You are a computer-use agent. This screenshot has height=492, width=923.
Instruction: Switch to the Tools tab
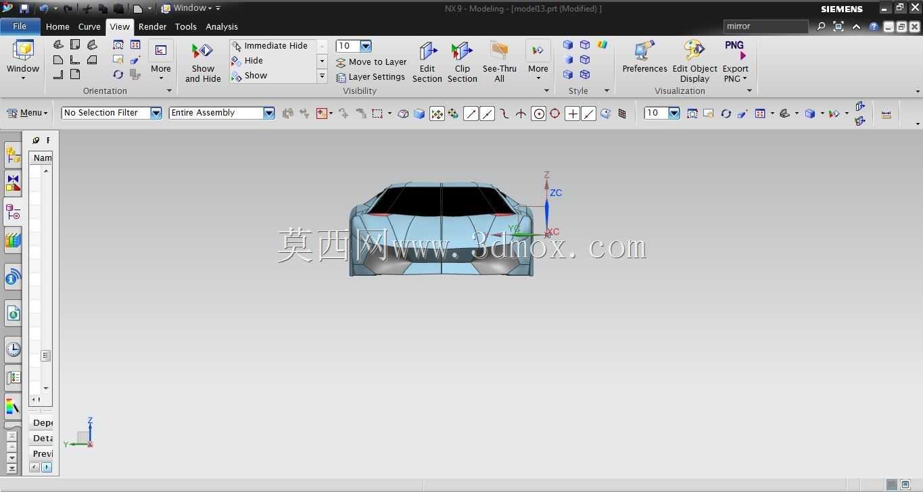tap(185, 26)
